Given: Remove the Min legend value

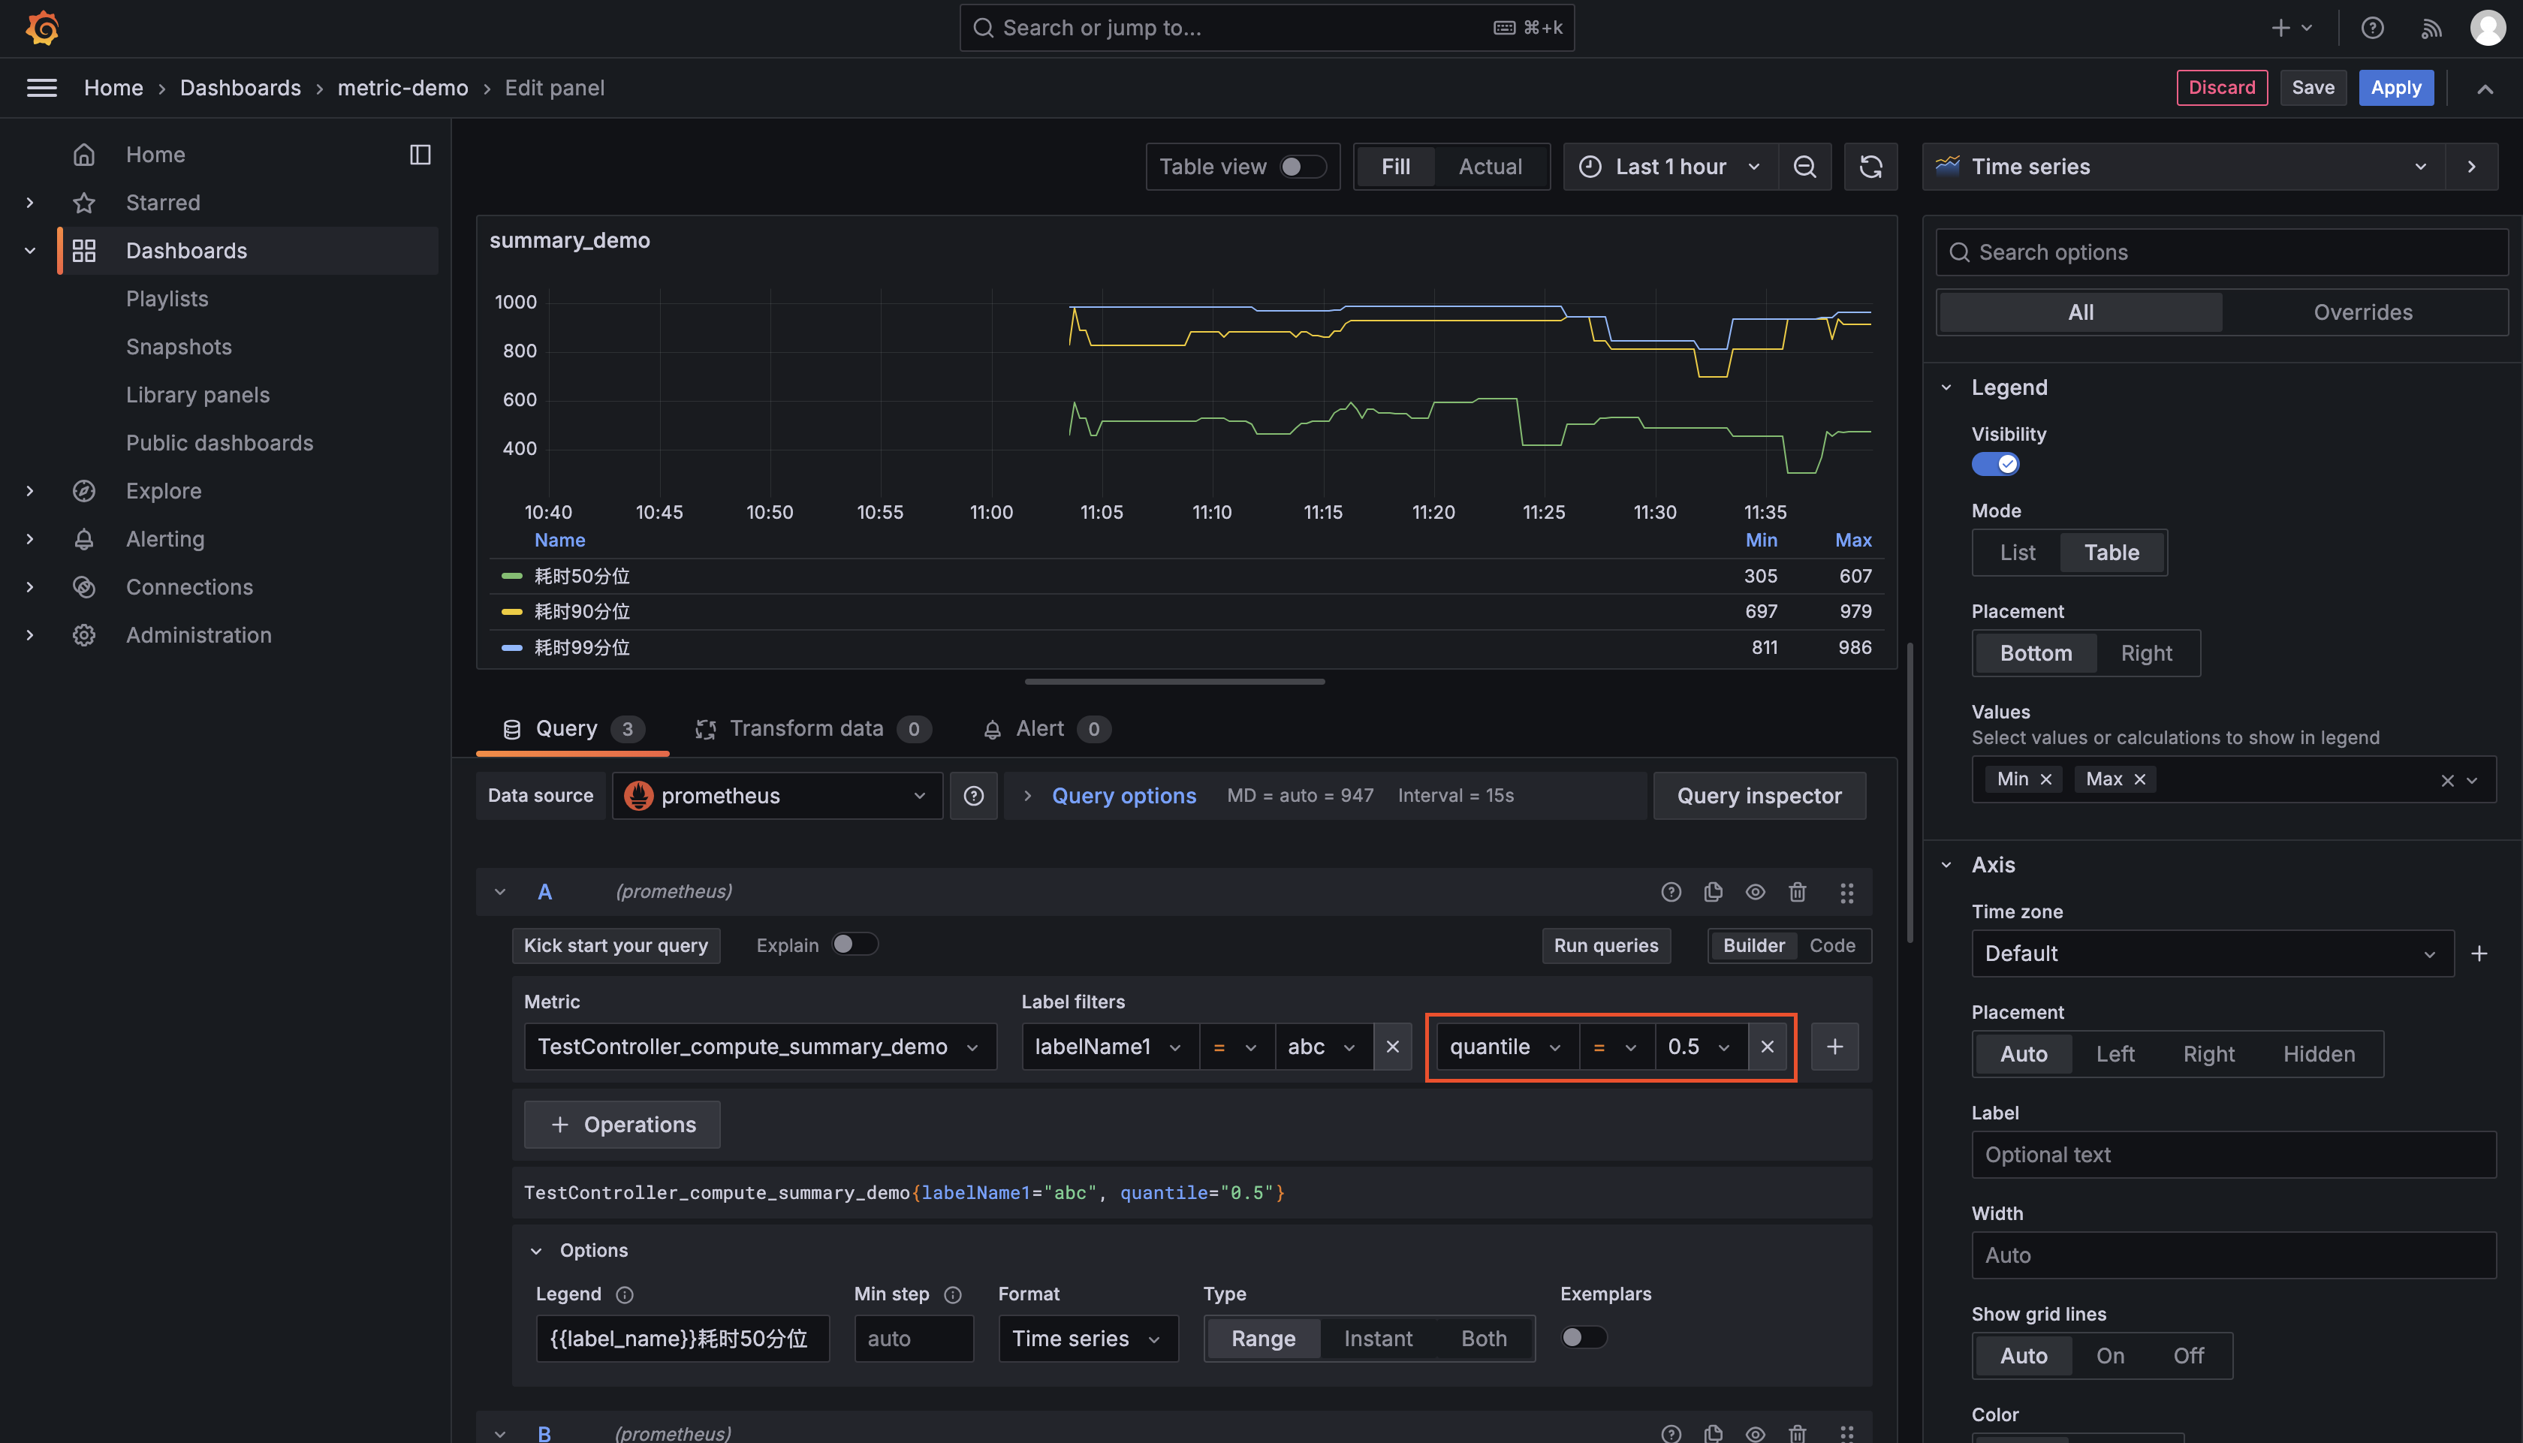Looking at the screenshot, I should tap(2045, 779).
